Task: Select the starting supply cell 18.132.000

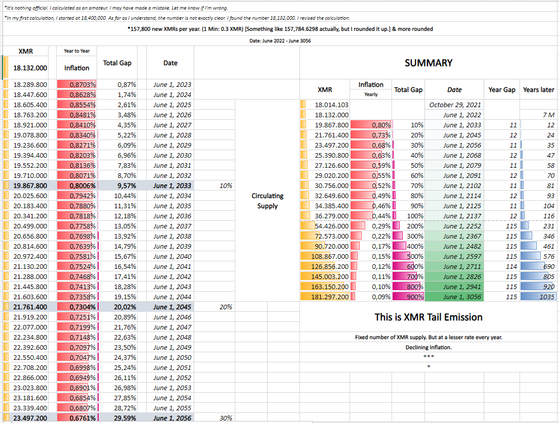Action: click(25, 68)
